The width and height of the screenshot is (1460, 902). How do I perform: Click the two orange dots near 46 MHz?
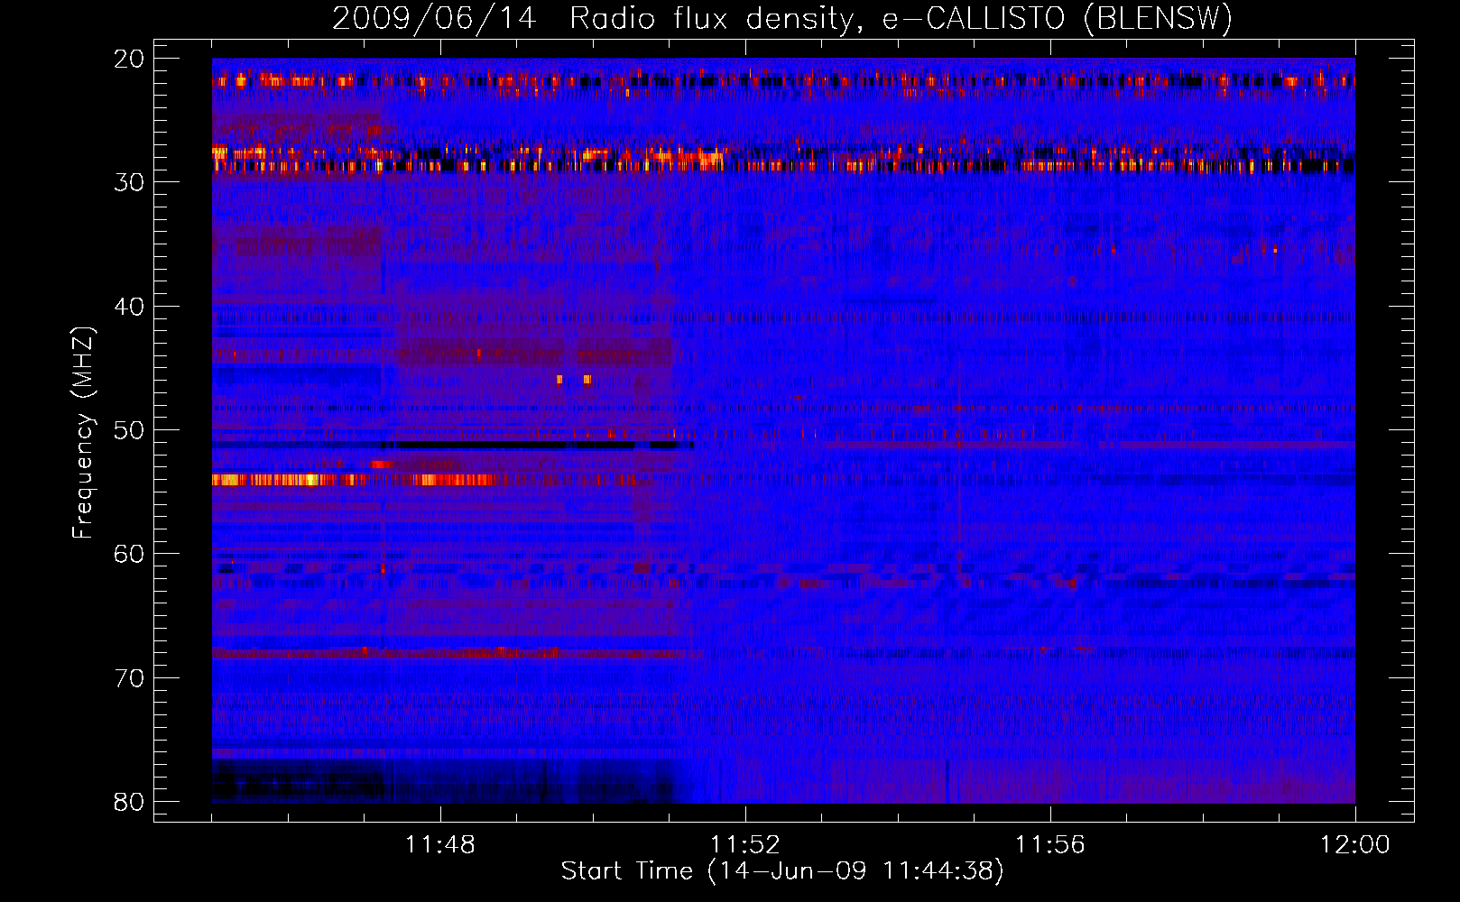pos(573,380)
